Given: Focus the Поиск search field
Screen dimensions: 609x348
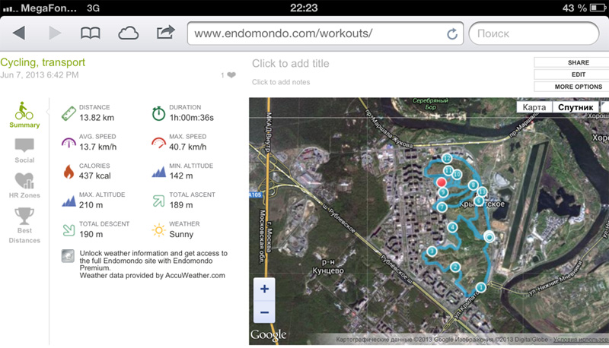Looking at the screenshot, I should (x=534, y=33).
